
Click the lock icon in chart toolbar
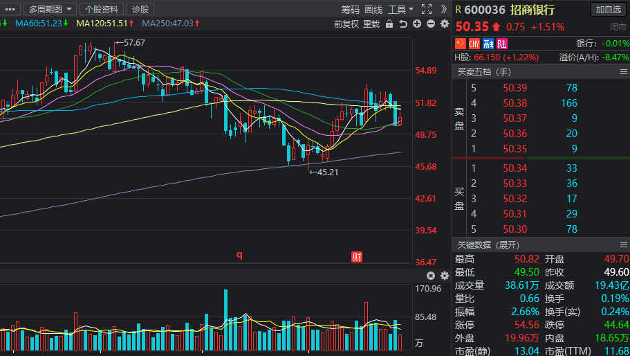tap(389, 24)
